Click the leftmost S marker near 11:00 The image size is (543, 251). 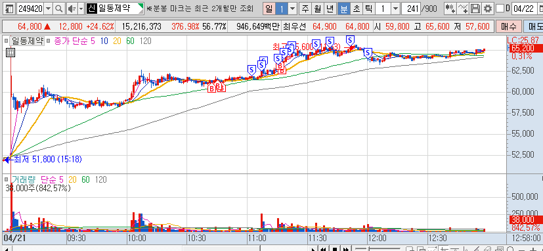251,70
